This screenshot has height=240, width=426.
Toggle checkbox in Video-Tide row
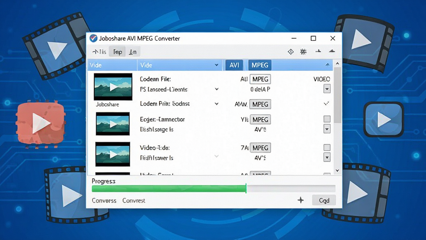click(327, 147)
